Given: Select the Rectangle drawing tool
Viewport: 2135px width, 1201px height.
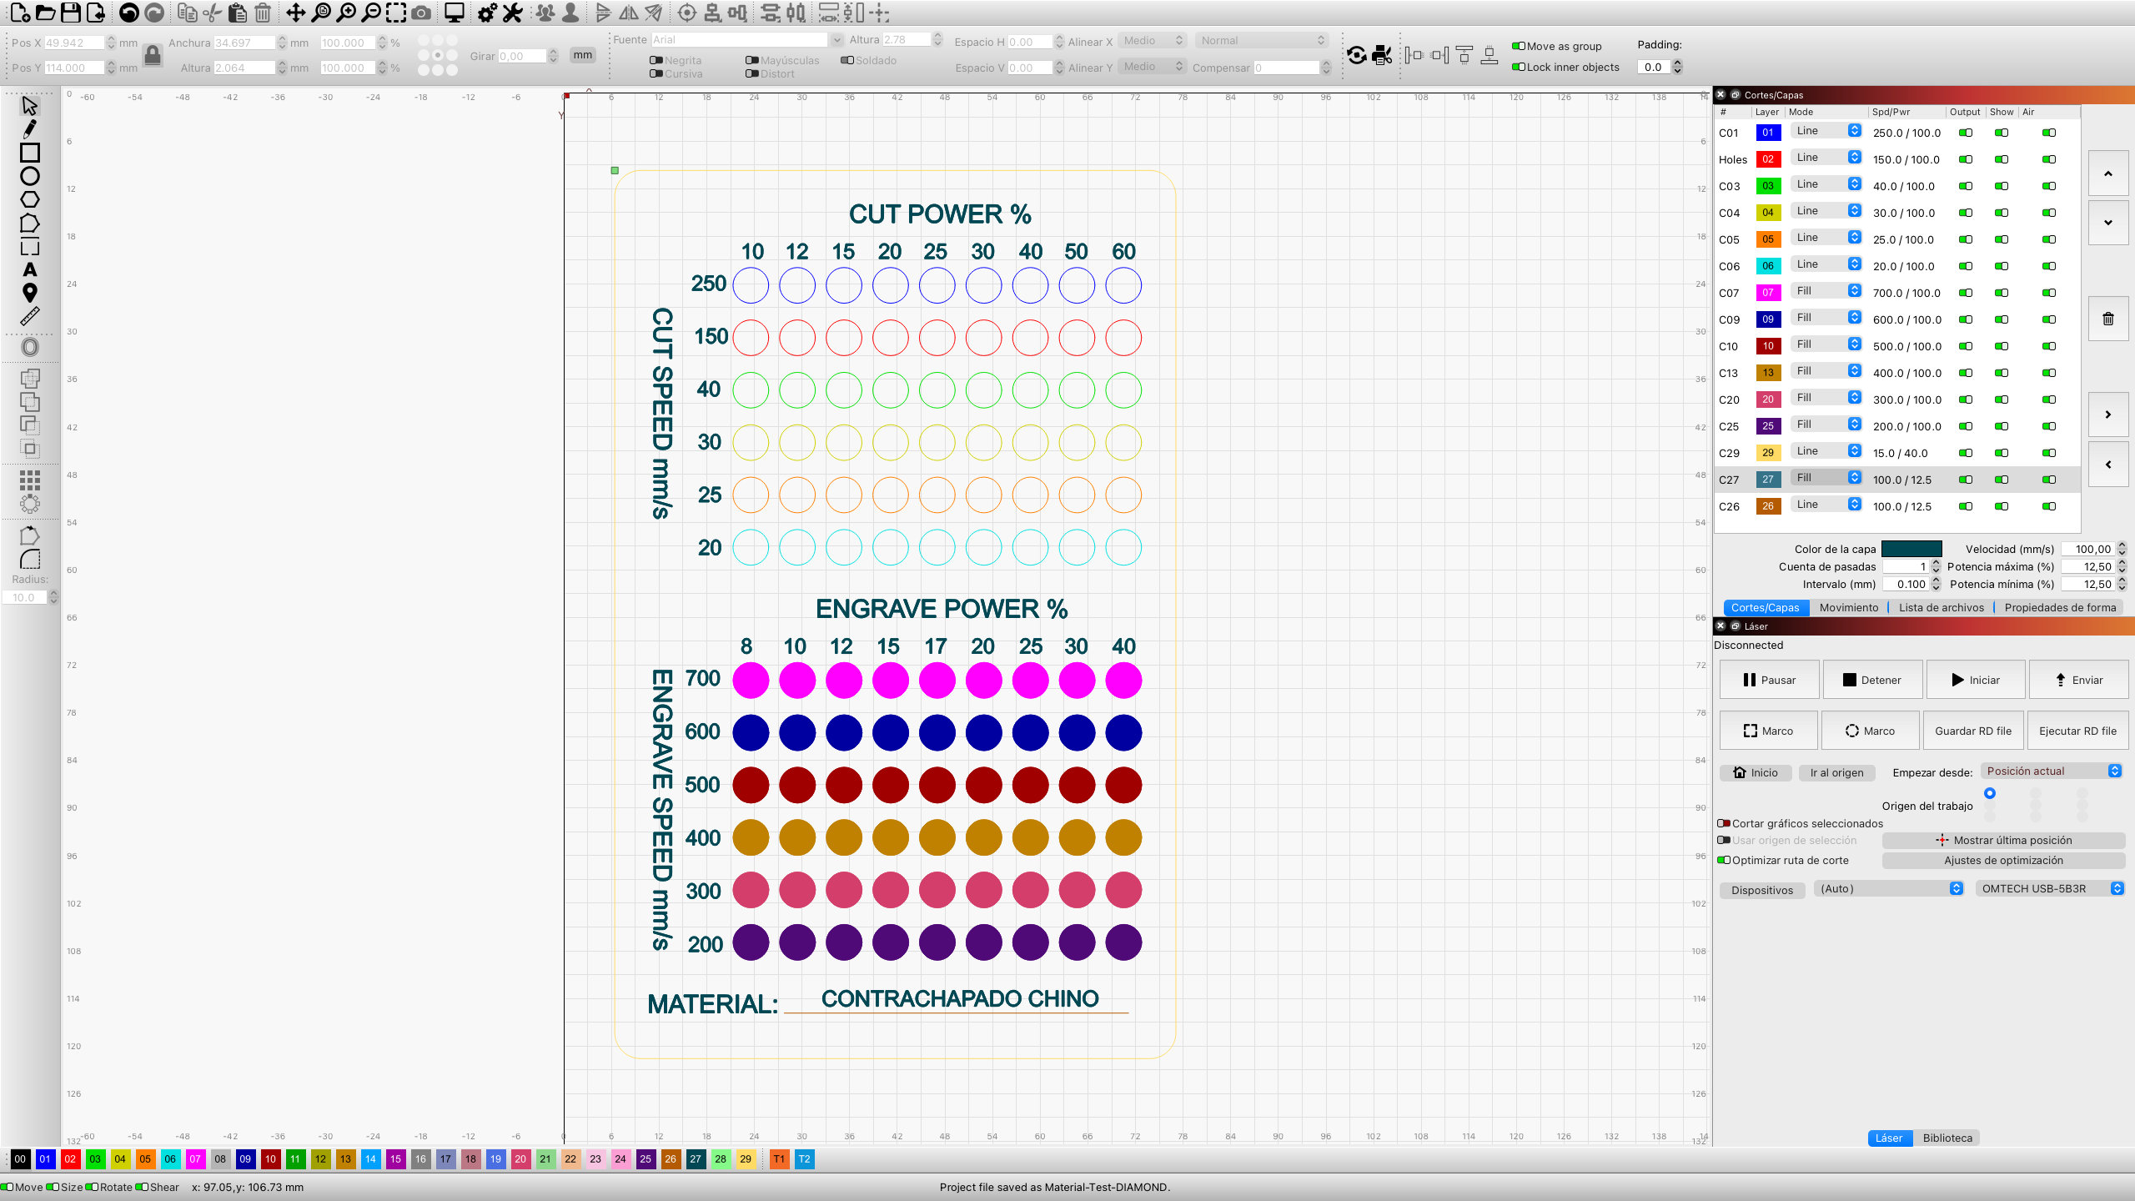Looking at the screenshot, I should [x=30, y=153].
